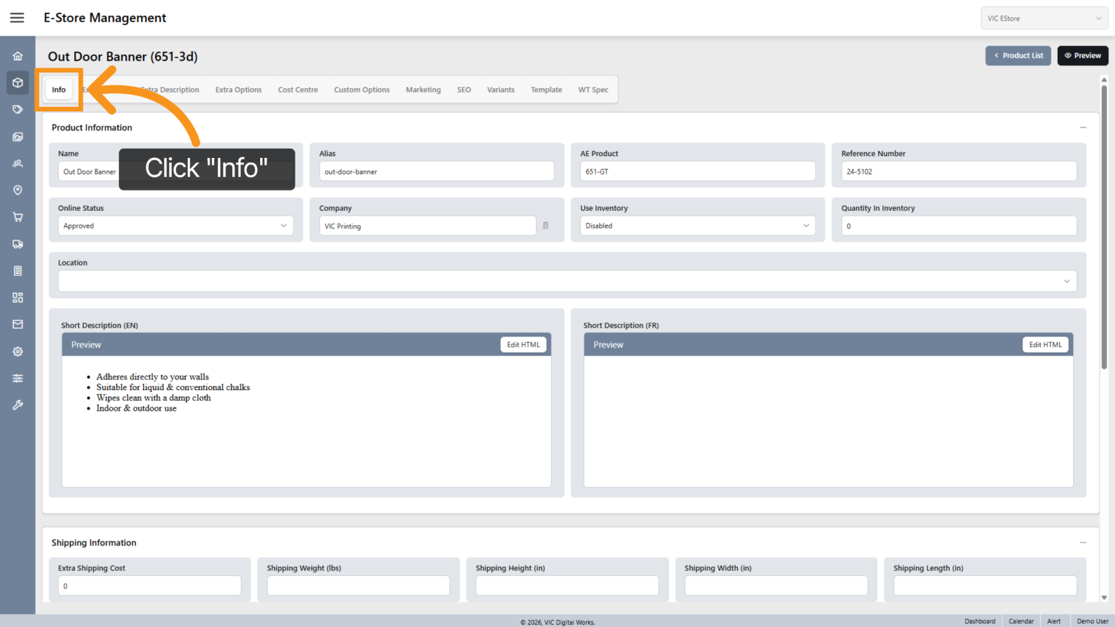This screenshot has height=627, width=1115.
Task: Expand the Online Status dropdown
Action: [175, 226]
